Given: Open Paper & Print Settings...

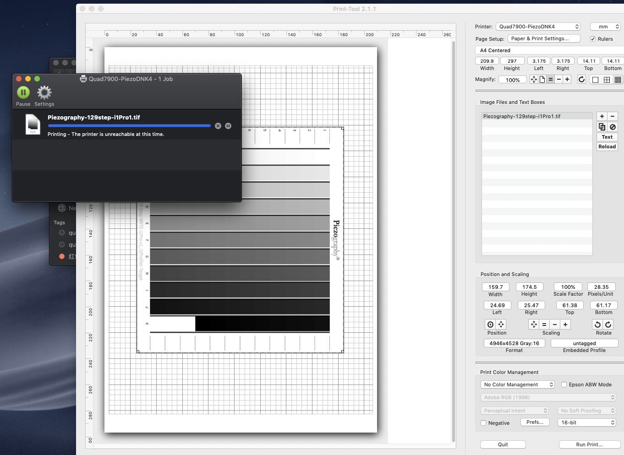Looking at the screenshot, I should pyautogui.click(x=544, y=39).
